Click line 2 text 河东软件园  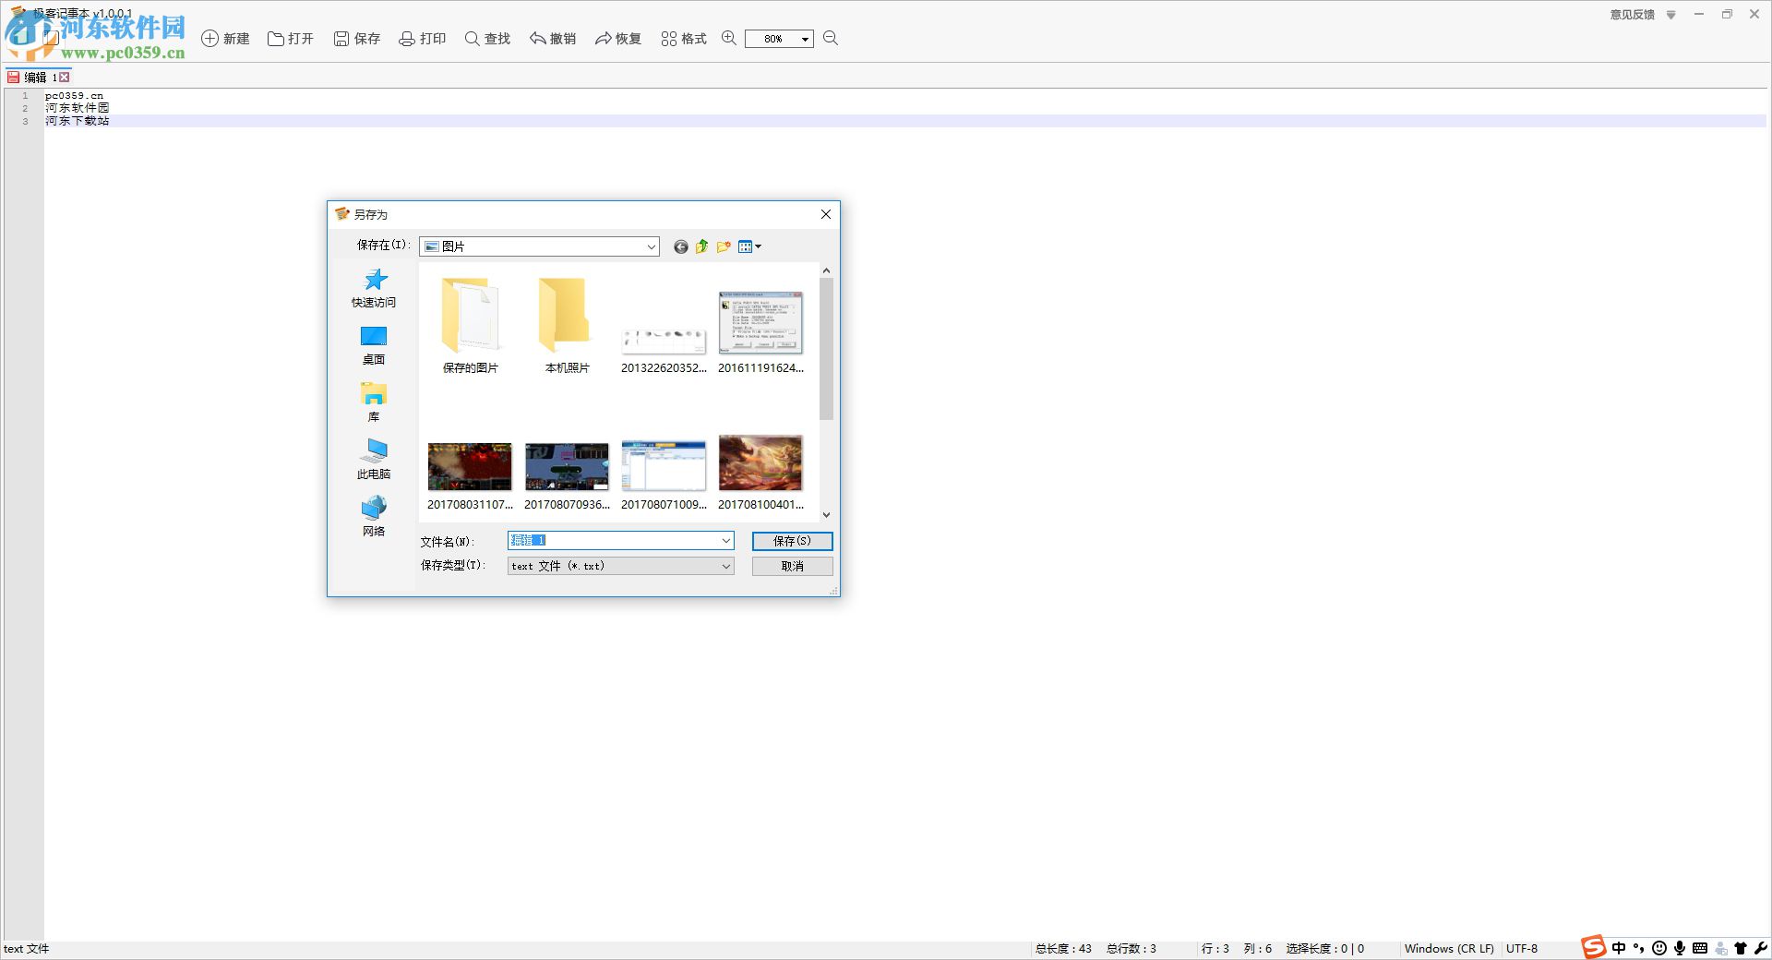coord(78,108)
